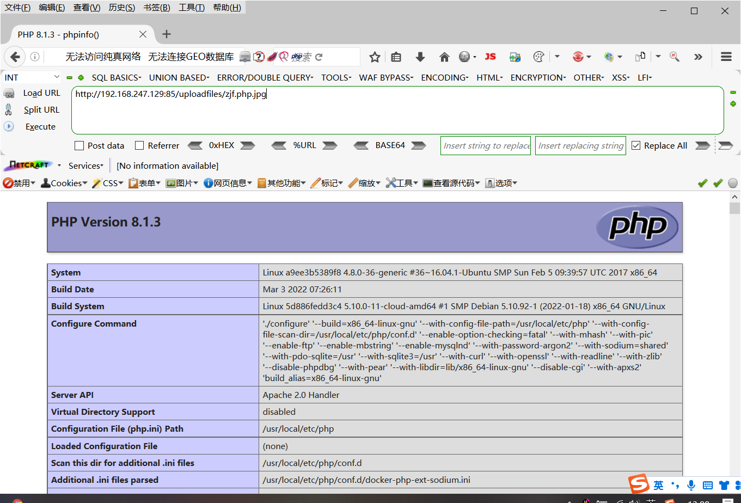Click the BASE64 encode right arrow
Screen dimensions: 741x503
(418, 145)
